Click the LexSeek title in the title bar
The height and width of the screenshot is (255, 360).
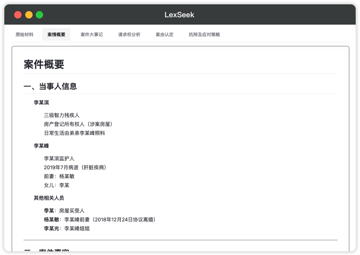coord(179,15)
